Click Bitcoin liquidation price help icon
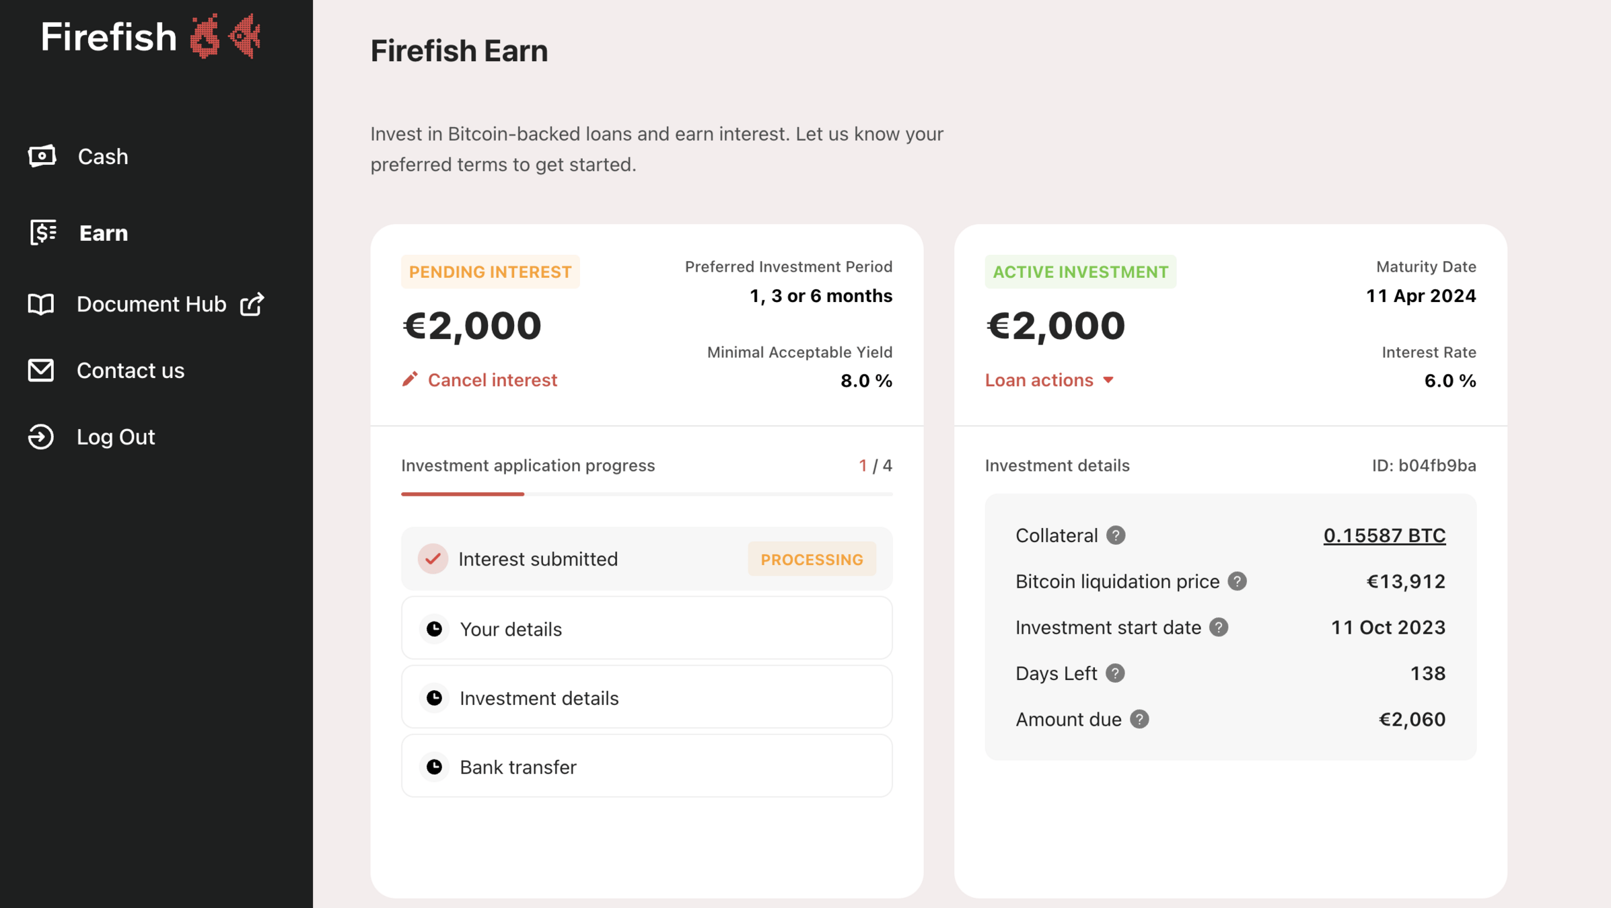The height and width of the screenshot is (908, 1611). click(x=1237, y=581)
